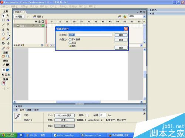Select the black arrow Selection tool
This screenshot has width=185, height=138.
click(3, 15)
